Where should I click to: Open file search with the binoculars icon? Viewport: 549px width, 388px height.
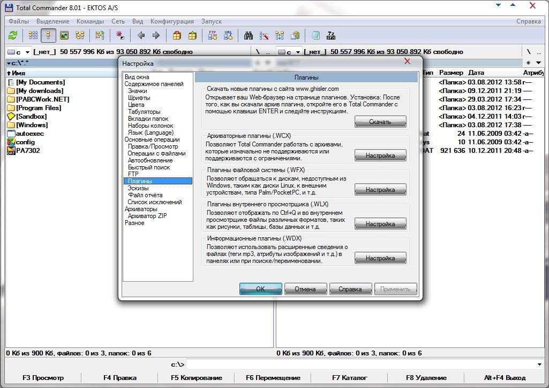pyautogui.click(x=249, y=36)
